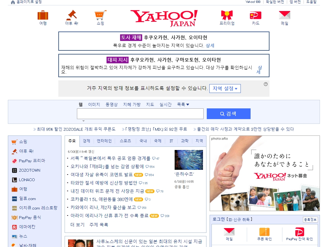Open the 지역 설정 dropdown

225,88
